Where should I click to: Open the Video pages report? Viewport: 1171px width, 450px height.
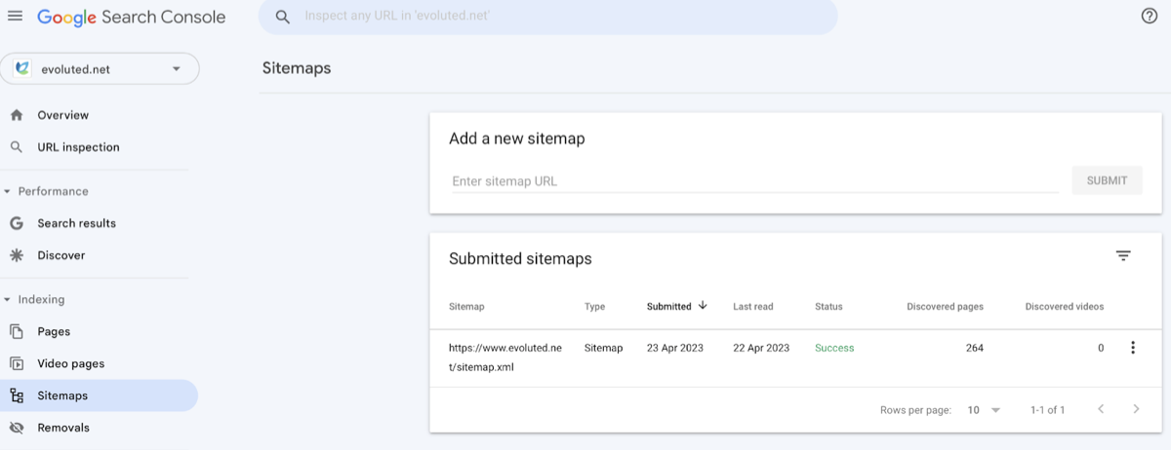[70, 363]
